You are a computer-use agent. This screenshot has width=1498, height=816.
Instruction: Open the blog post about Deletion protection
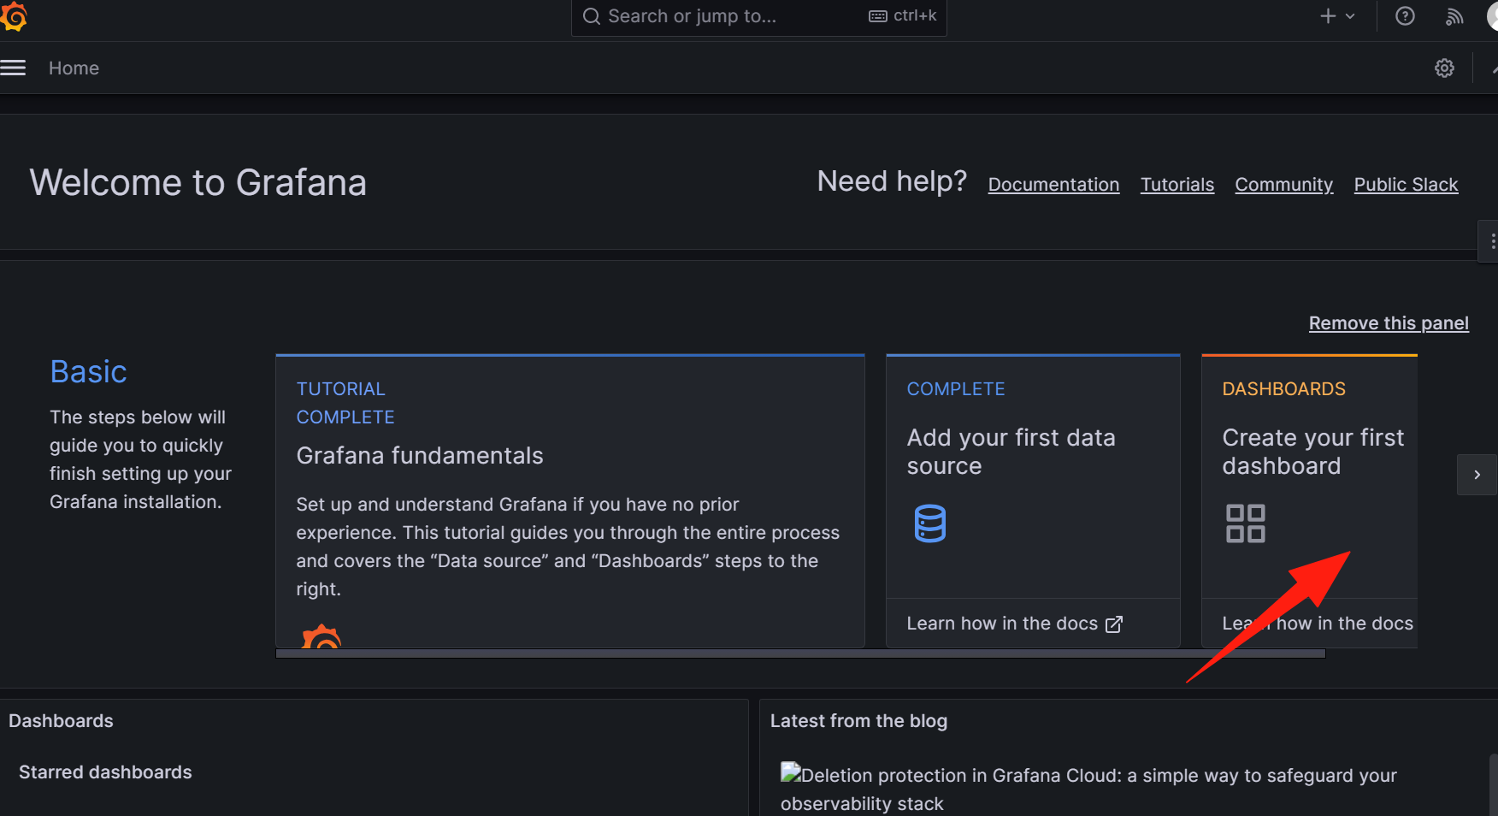(1088, 789)
